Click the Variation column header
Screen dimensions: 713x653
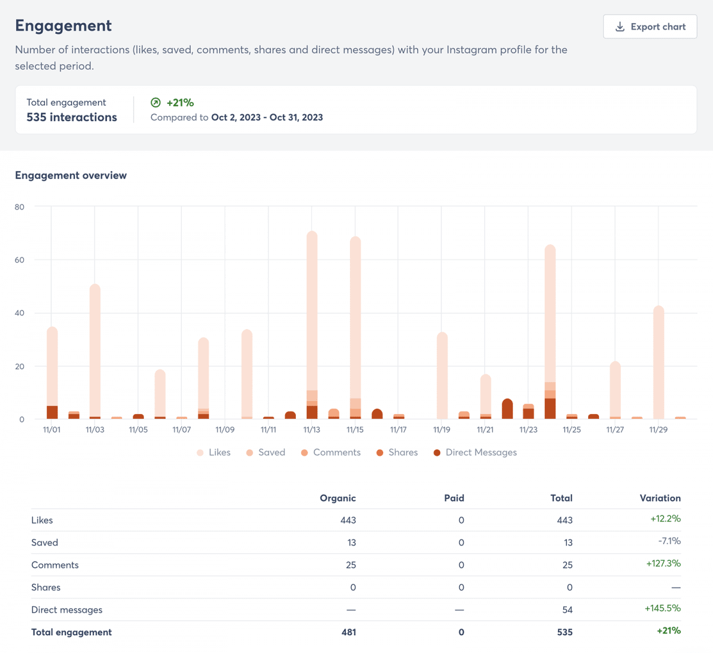click(x=661, y=498)
